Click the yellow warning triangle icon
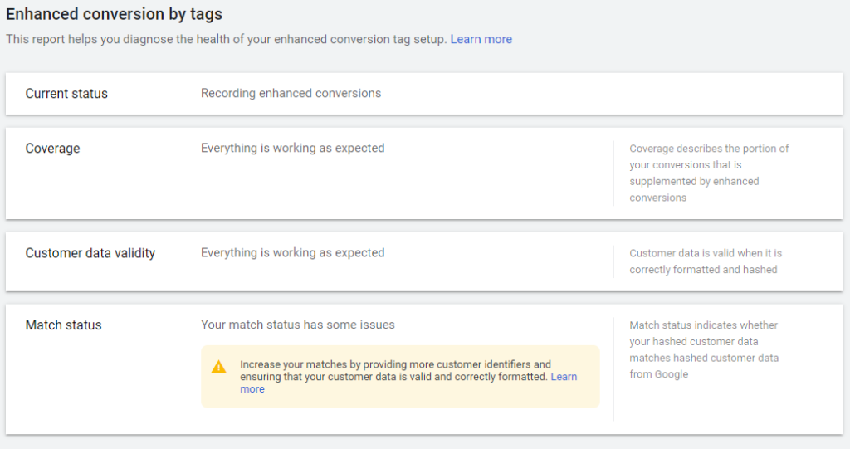The height and width of the screenshot is (449, 850). click(x=218, y=367)
